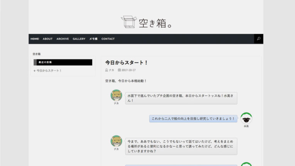Click the 最近の投稿 sidebar heading

63,62
